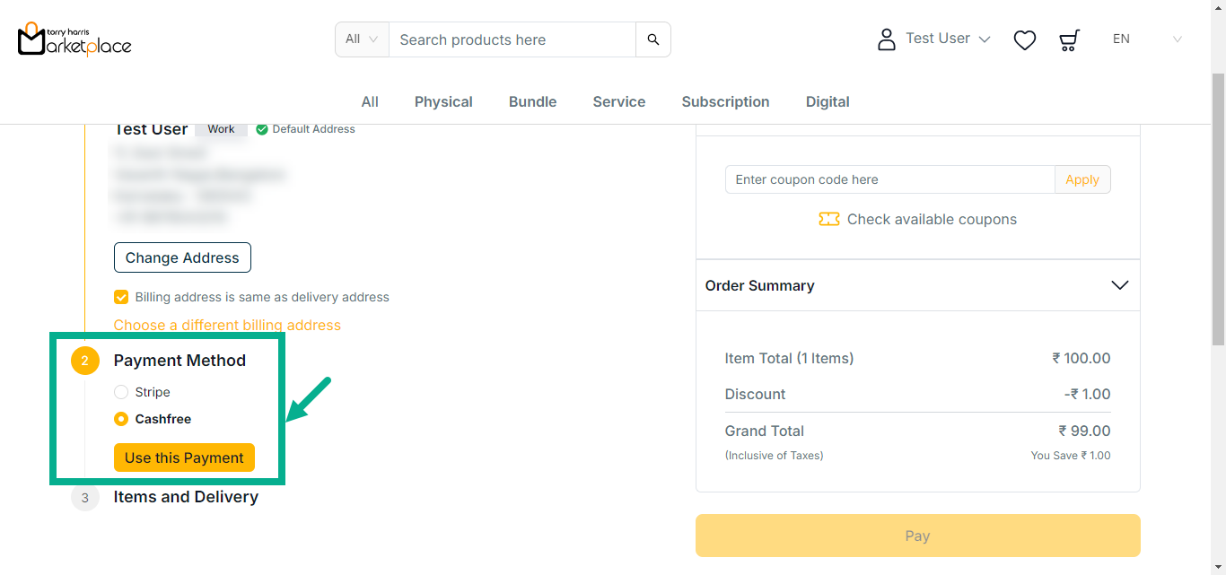
Task: Select the Cashfree payment option
Action: tap(121, 419)
